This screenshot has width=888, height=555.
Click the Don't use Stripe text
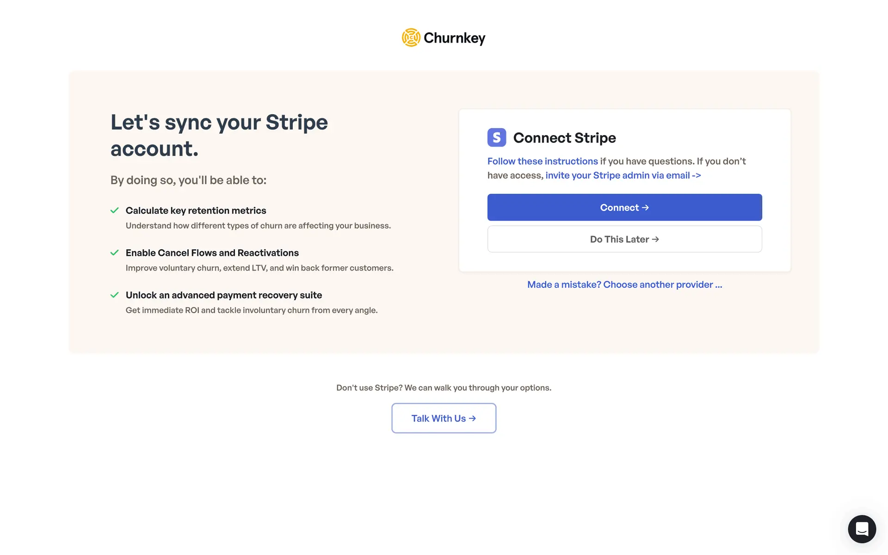[x=444, y=388]
